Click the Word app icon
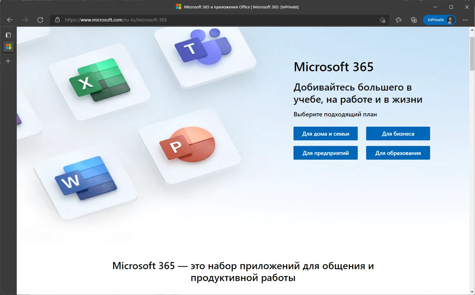 (86, 178)
